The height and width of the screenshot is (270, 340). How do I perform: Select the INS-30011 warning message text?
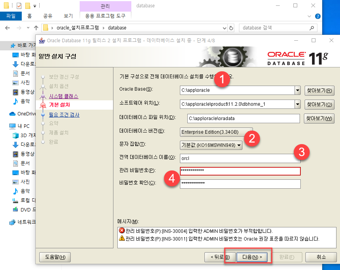click(x=222, y=239)
